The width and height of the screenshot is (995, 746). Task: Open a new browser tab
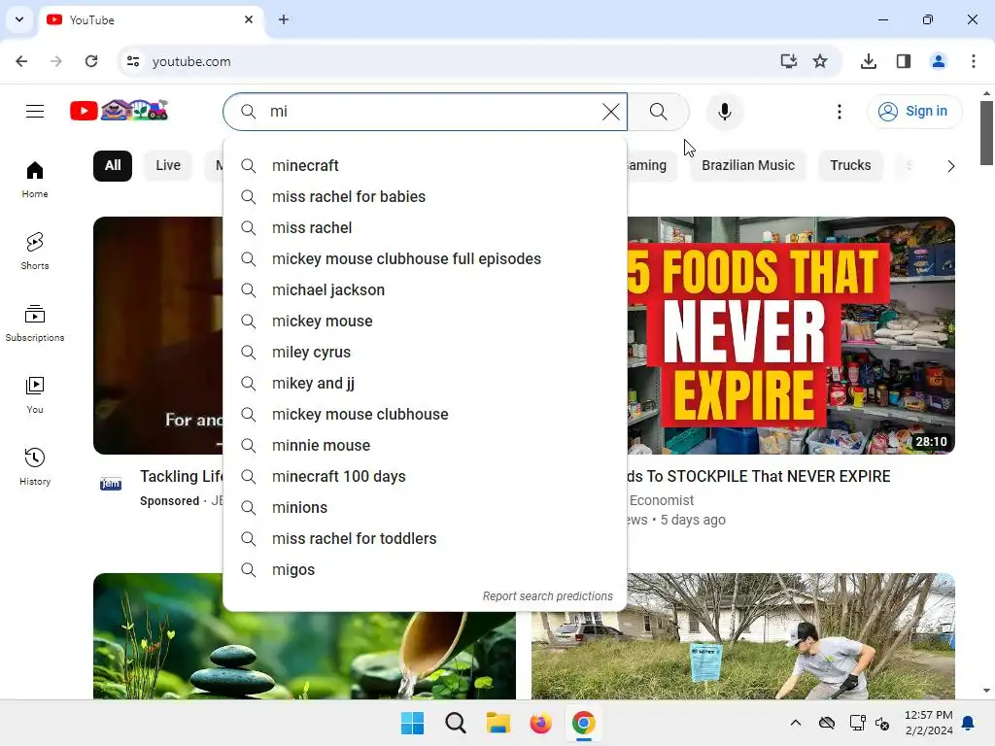(284, 19)
